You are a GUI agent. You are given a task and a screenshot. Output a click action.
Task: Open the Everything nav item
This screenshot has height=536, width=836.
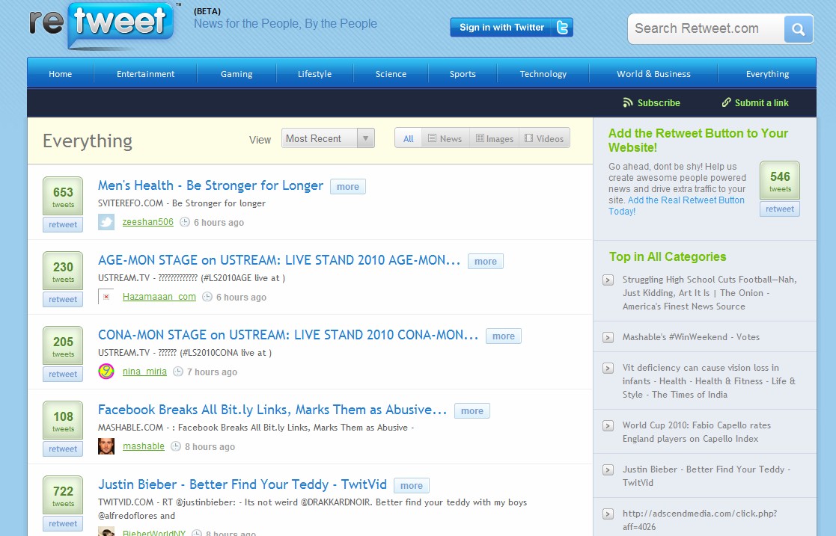767,73
